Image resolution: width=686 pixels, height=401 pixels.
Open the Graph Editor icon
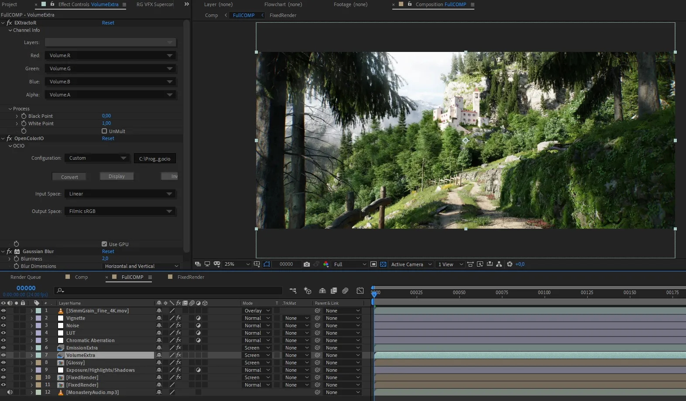(360, 291)
